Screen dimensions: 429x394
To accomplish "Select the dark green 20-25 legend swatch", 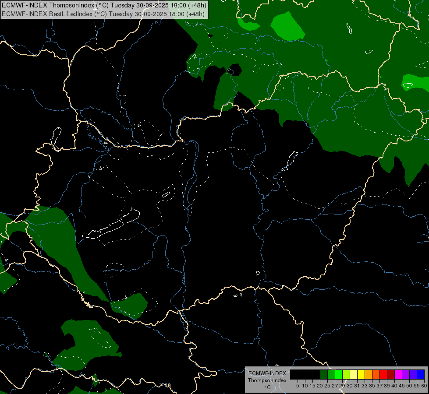I will 324,374.
